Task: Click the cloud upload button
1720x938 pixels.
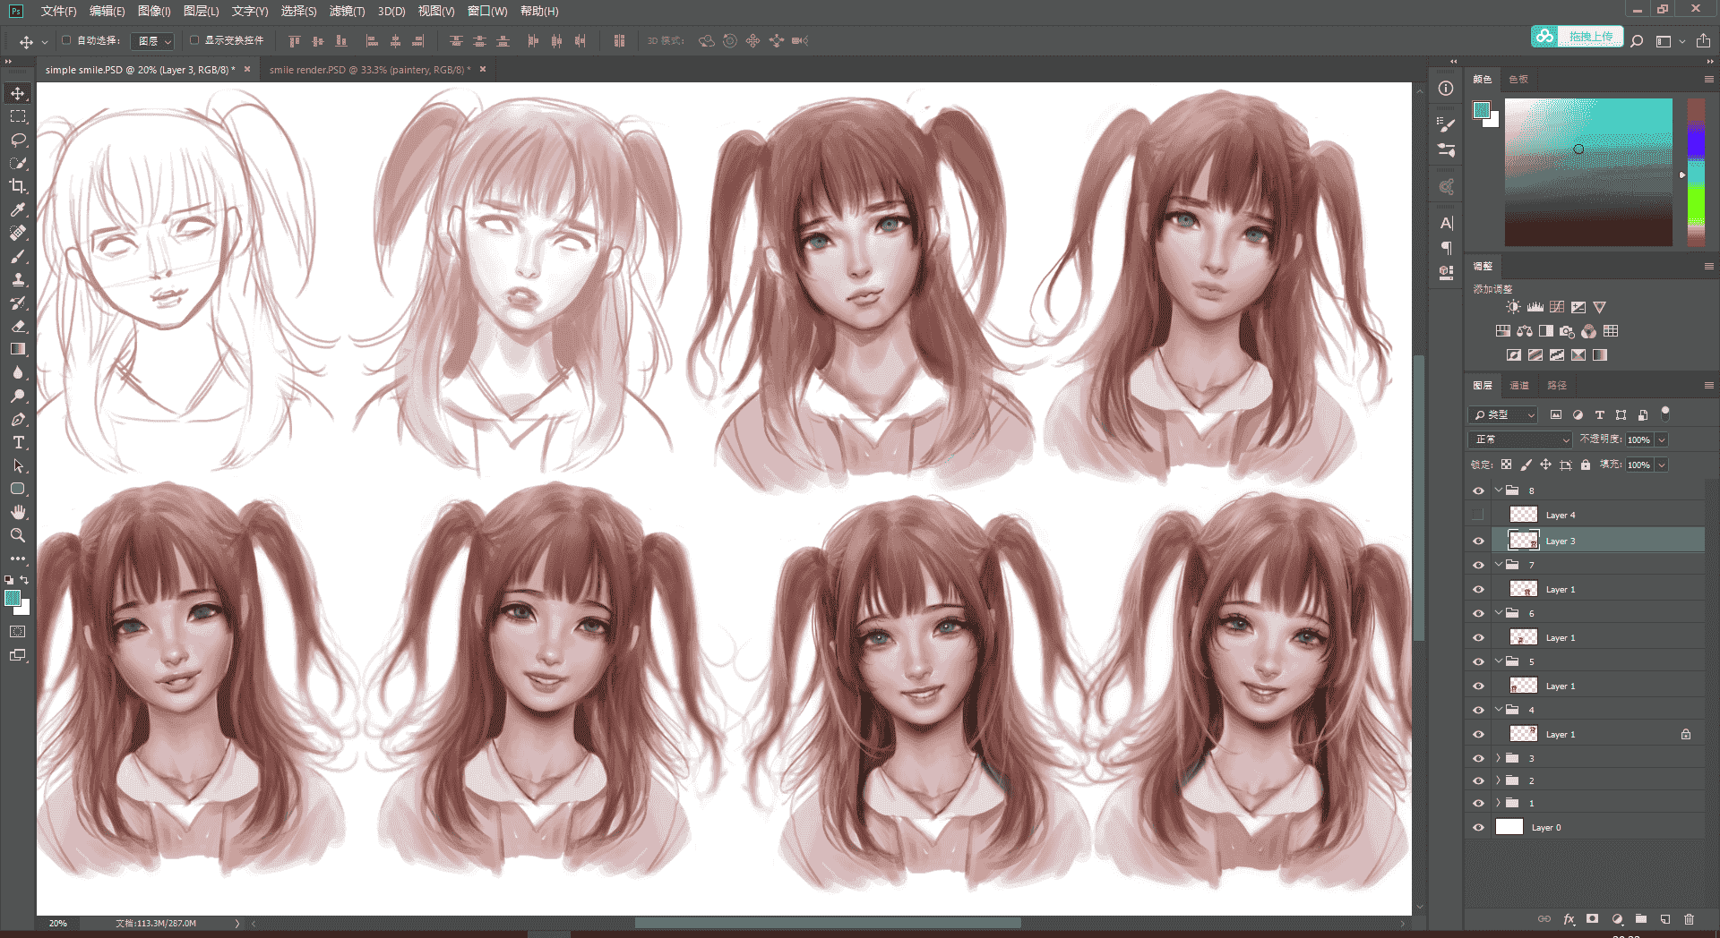Action: [x=1577, y=37]
